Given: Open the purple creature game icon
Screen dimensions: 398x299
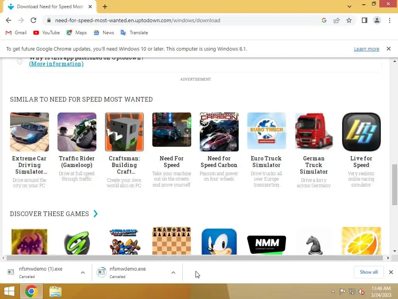Looking at the screenshot, I should [30, 241].
